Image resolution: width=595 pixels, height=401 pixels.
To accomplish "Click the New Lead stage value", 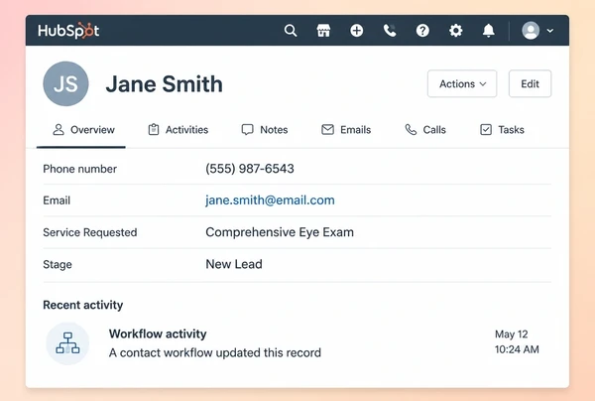I will 234,264.
